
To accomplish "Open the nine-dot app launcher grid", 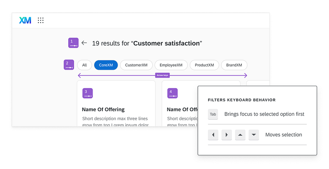I will (x=41, y=21).
